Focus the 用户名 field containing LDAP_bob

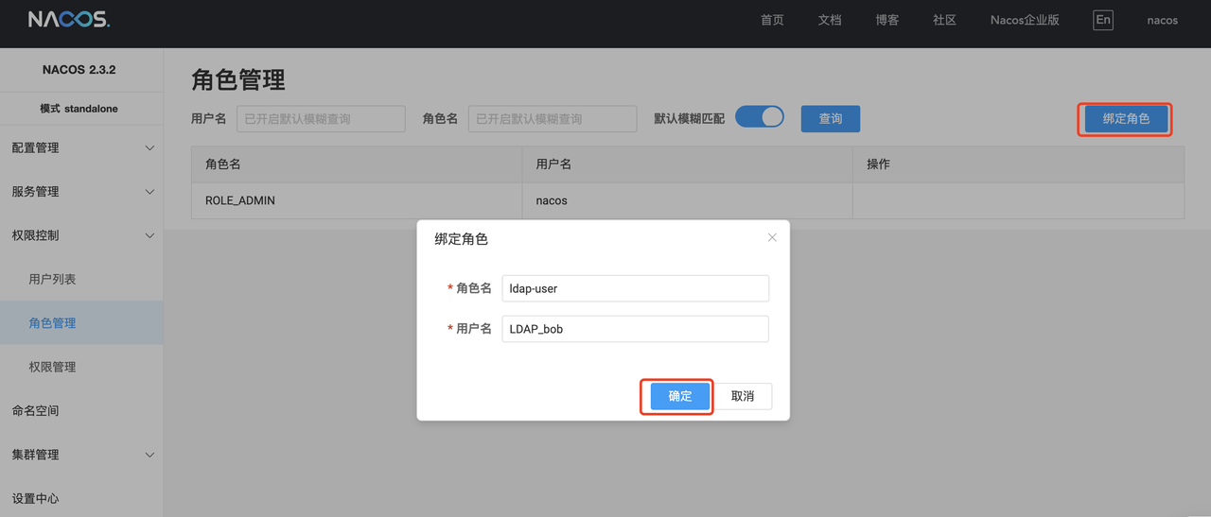635,329
